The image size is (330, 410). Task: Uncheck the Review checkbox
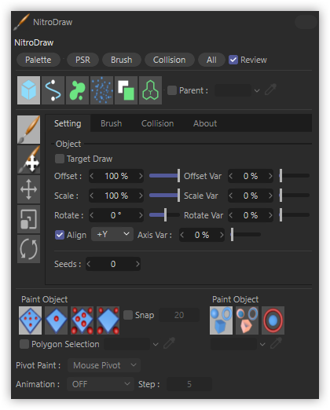coord(233,60)
